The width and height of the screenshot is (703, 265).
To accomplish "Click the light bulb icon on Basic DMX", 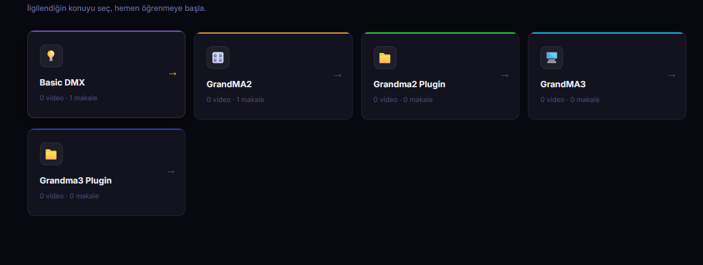I will click(x=51, y=56).
